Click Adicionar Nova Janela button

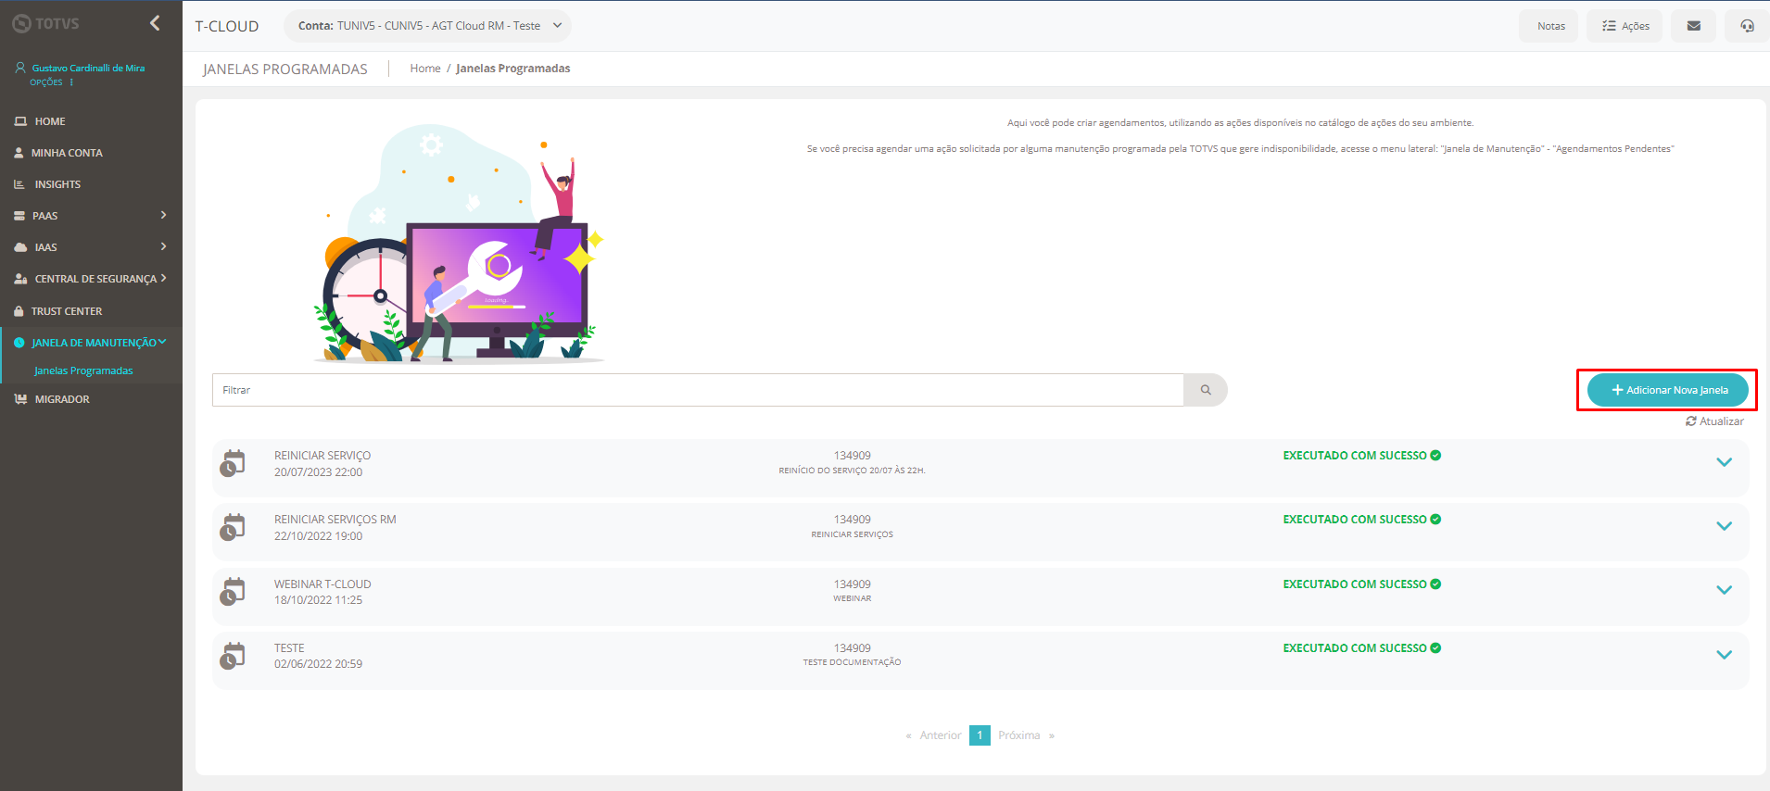tap(1668, 390)
